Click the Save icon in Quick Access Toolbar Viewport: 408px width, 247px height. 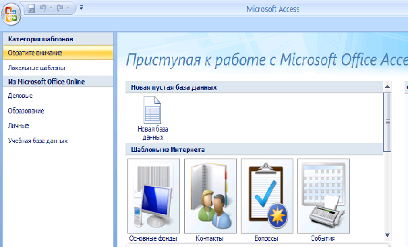[32, 9]
